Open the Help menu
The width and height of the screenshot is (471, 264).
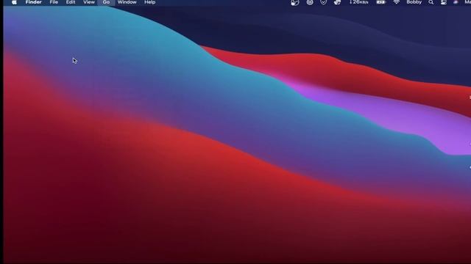click(x=149, y=2)
